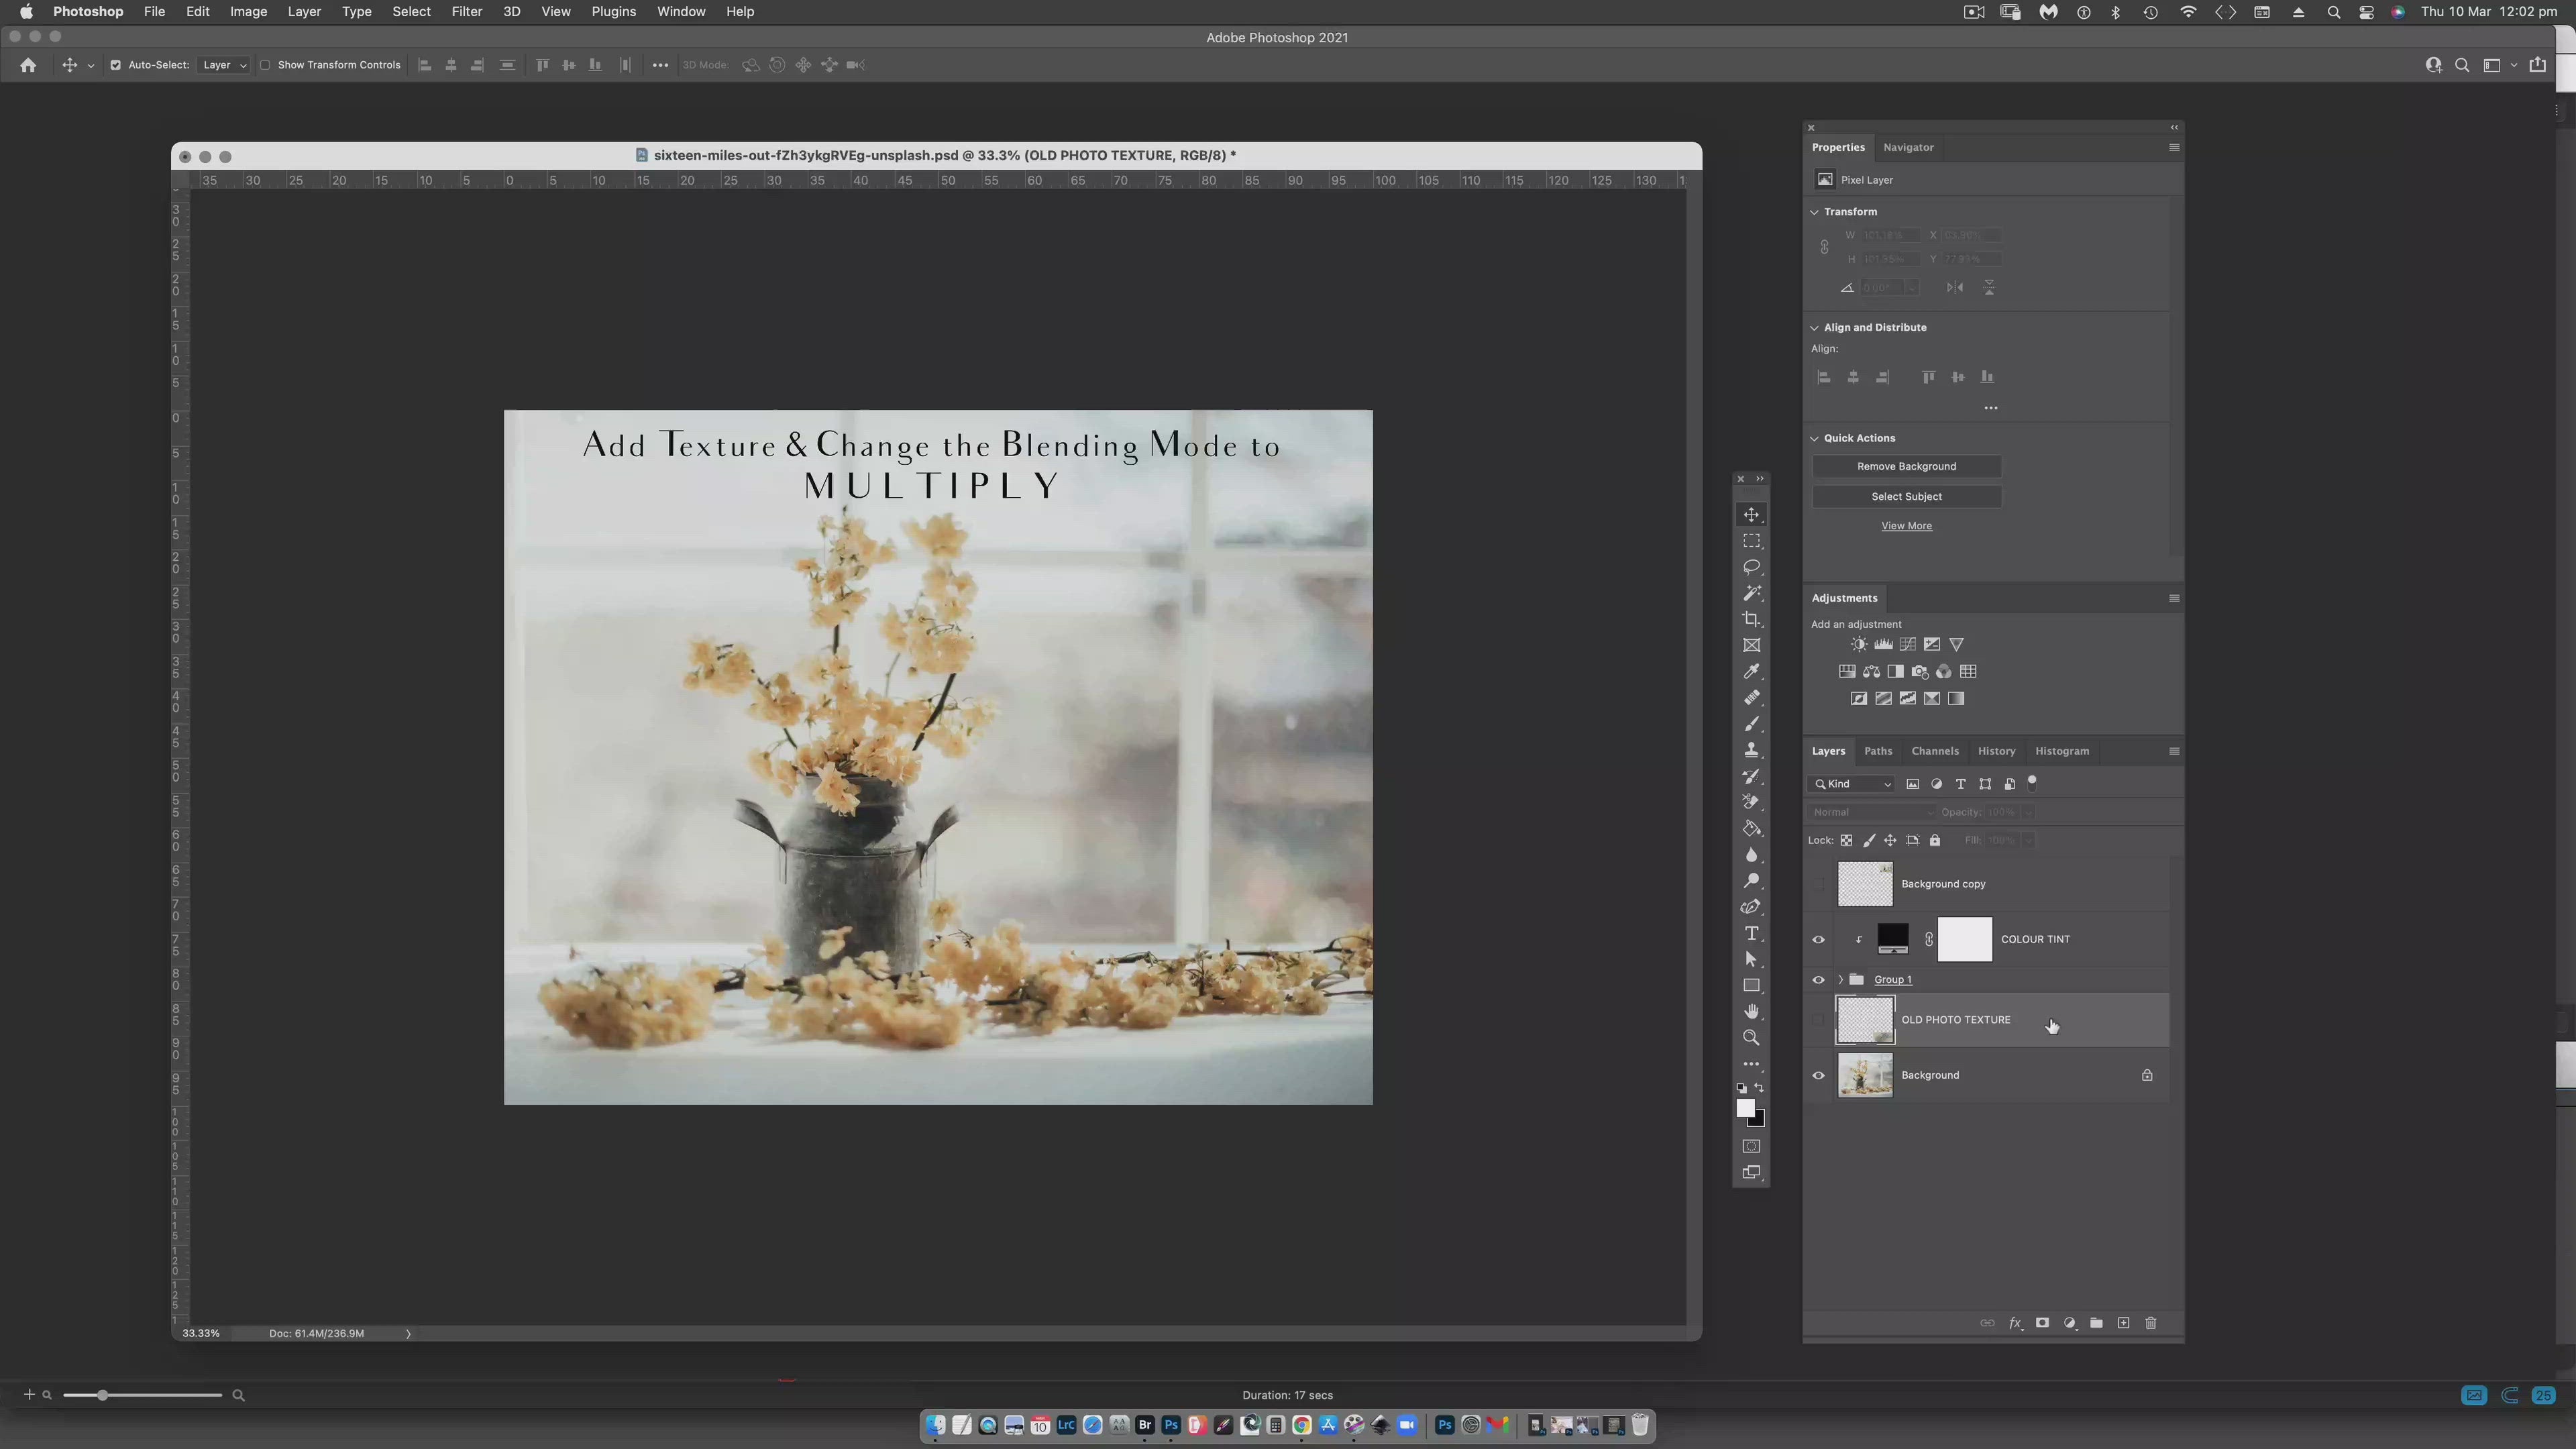The height and width of the screenshot is (1449, 2576).
Task: Add a Brightness/Contrast adjustment
Action: pyautogui.click(x=1858, y=644)
